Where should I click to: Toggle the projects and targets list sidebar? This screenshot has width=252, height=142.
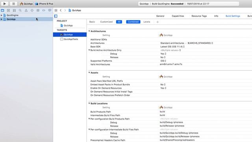pyautogui.click(x=56, y=16)
